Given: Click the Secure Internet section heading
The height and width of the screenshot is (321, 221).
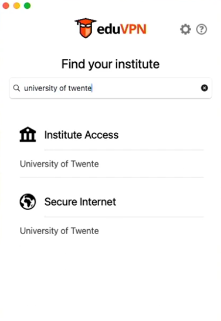Looking at the screenshot, I should click(x=80, y=202).
